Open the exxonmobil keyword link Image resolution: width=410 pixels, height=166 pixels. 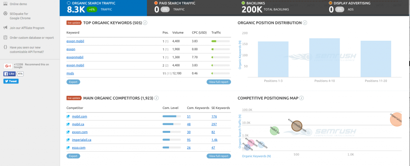(75, 57)
